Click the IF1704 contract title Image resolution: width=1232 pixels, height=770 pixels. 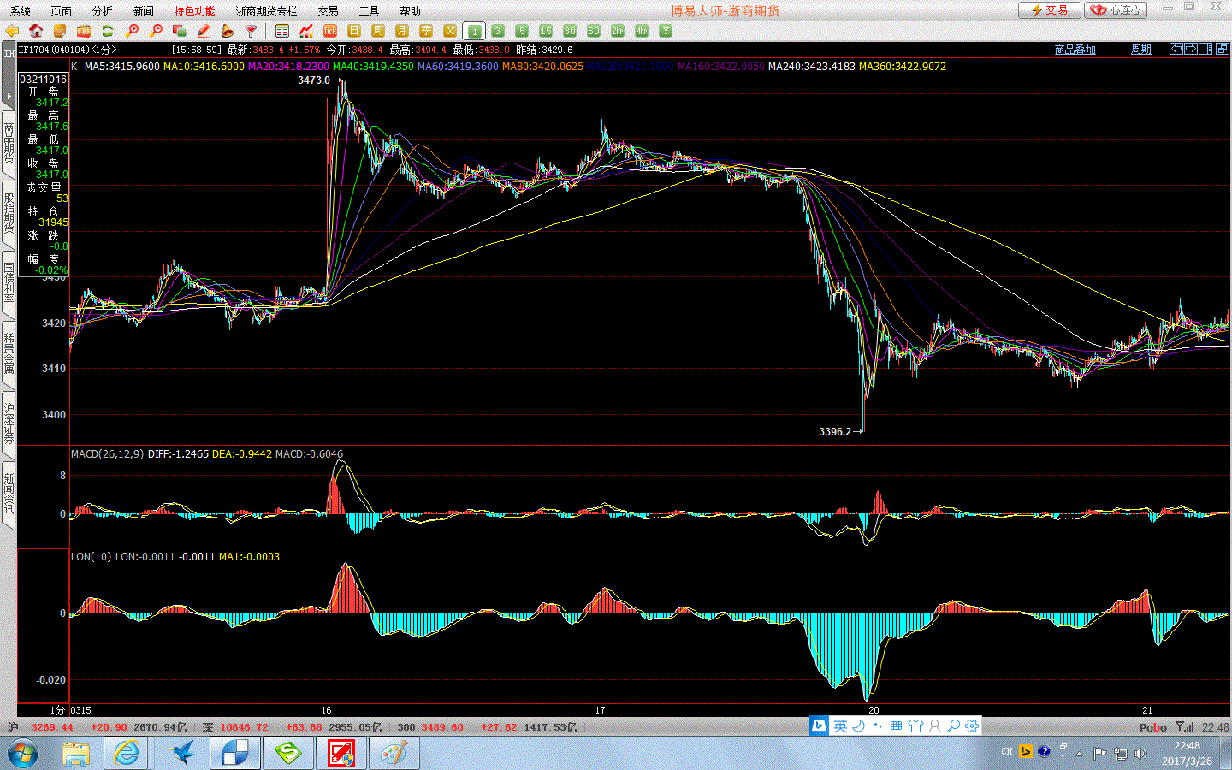click(67, 50)
